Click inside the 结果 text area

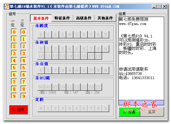tap(141, 58)
